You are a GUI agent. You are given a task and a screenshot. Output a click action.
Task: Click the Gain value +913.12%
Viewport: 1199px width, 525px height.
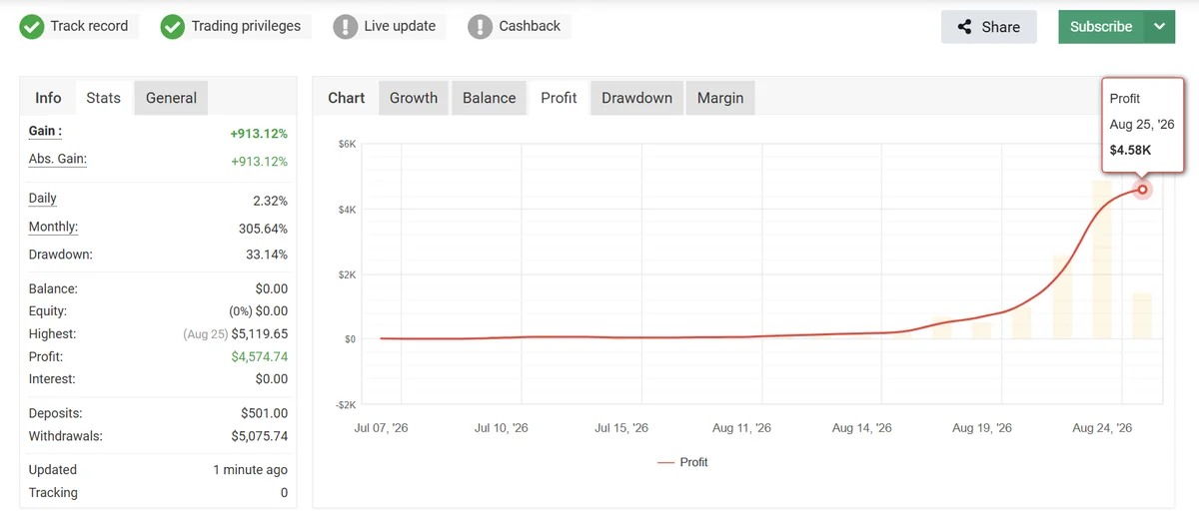[259, 133]
